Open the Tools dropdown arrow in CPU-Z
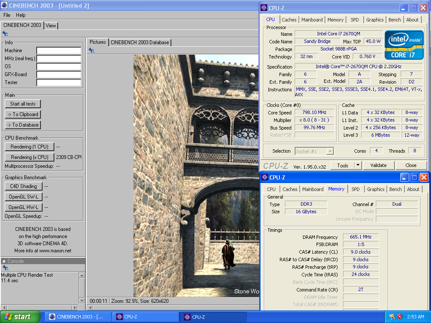431x323 pixels. tap(358, 165)
